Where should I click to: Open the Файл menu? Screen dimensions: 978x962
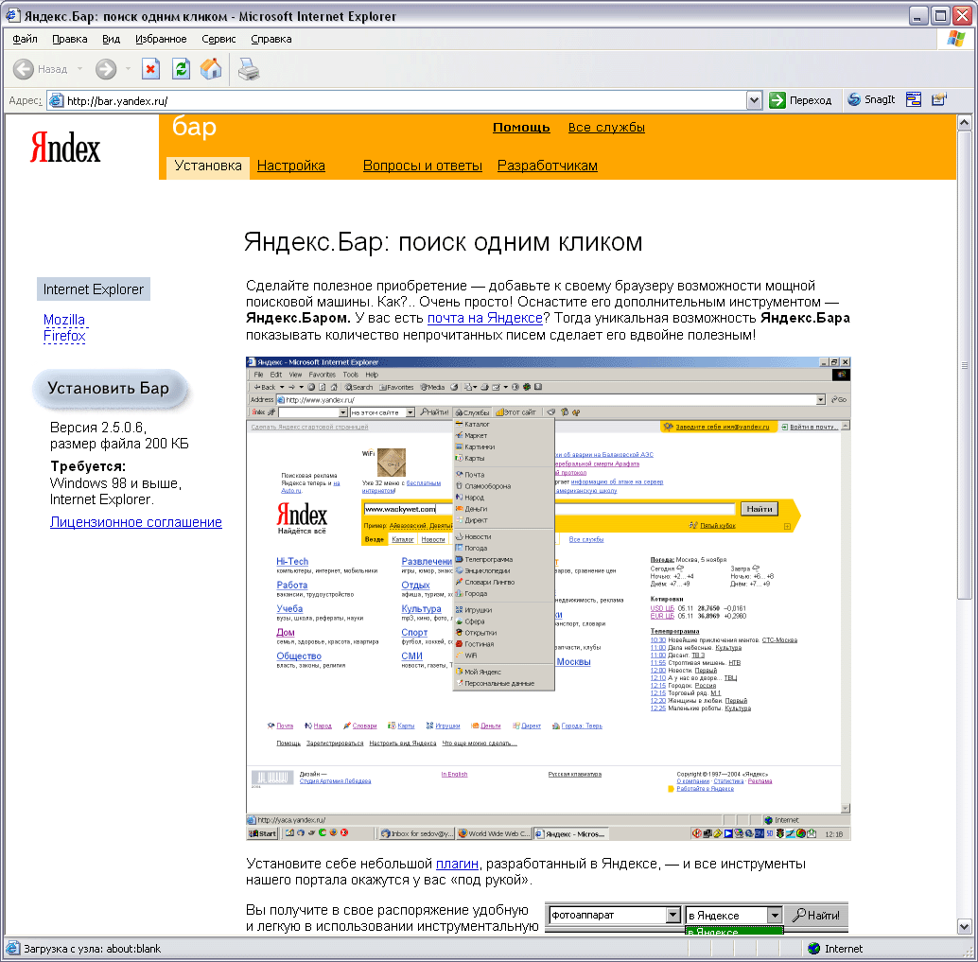[25, 39]
